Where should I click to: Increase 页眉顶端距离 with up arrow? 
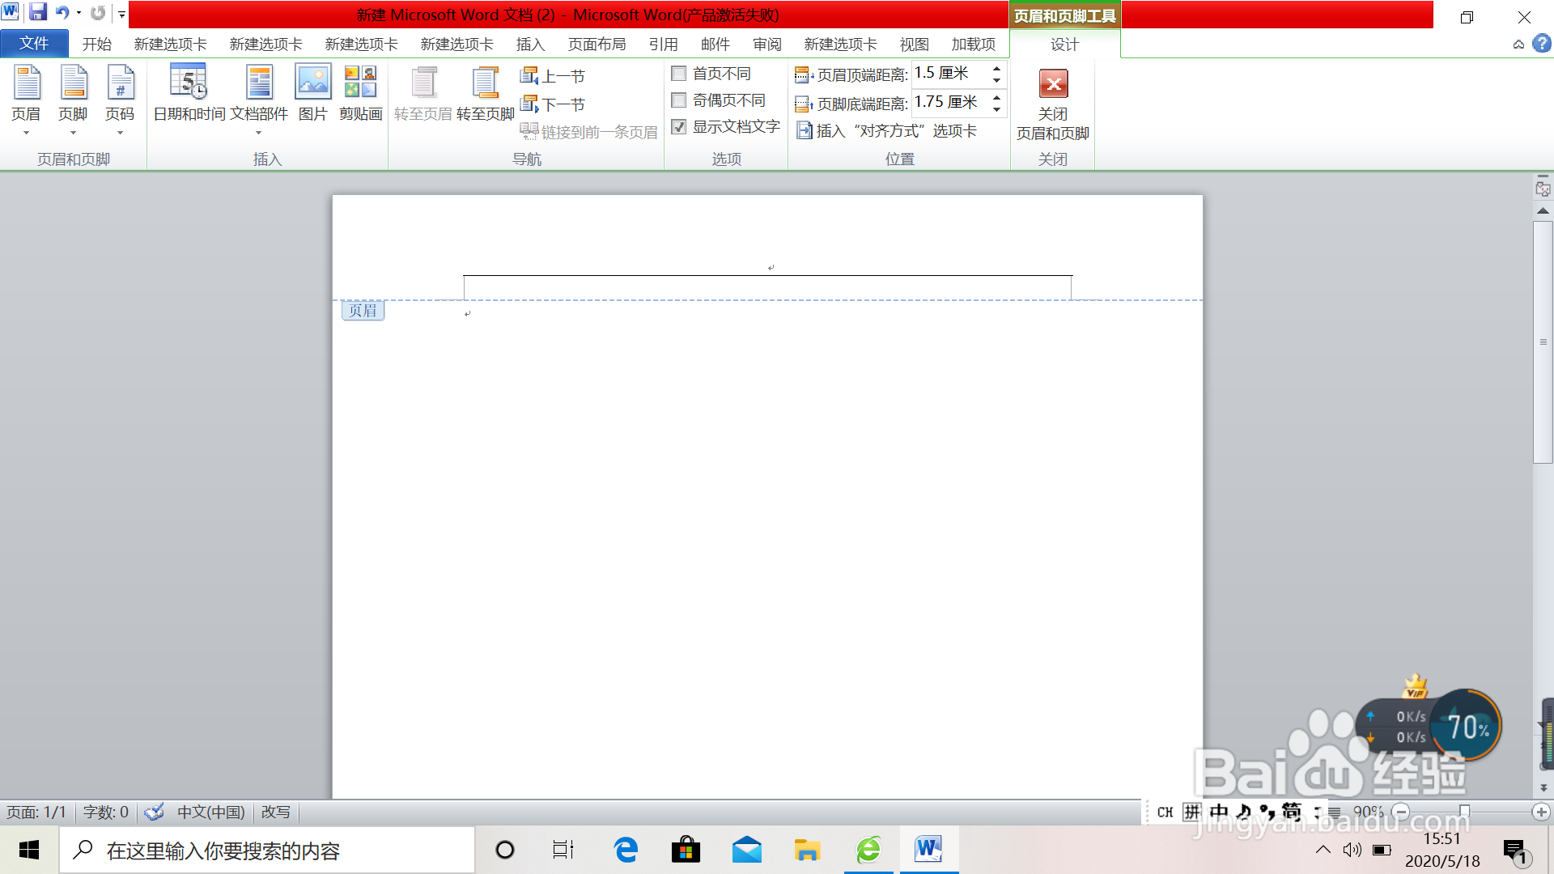pos(996,69)
